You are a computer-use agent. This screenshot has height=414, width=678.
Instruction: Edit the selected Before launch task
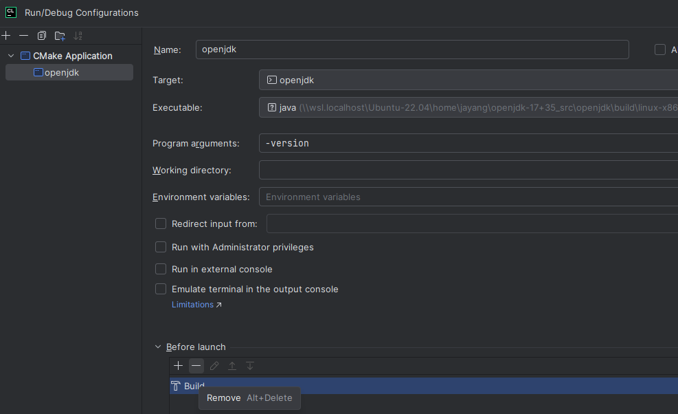[x=214, y=366]
